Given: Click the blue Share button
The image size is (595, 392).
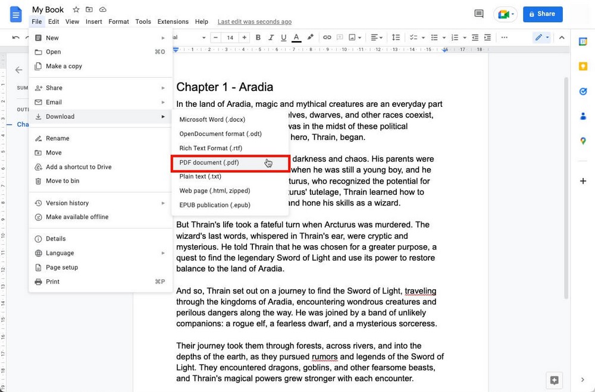Looking at the screenshot, I should coord(542,14).
